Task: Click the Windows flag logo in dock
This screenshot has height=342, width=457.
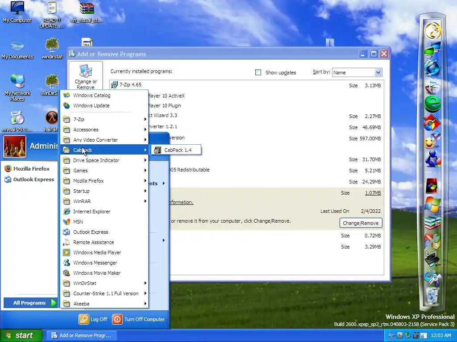Action: pyautogui.click(x=432, y=204)
